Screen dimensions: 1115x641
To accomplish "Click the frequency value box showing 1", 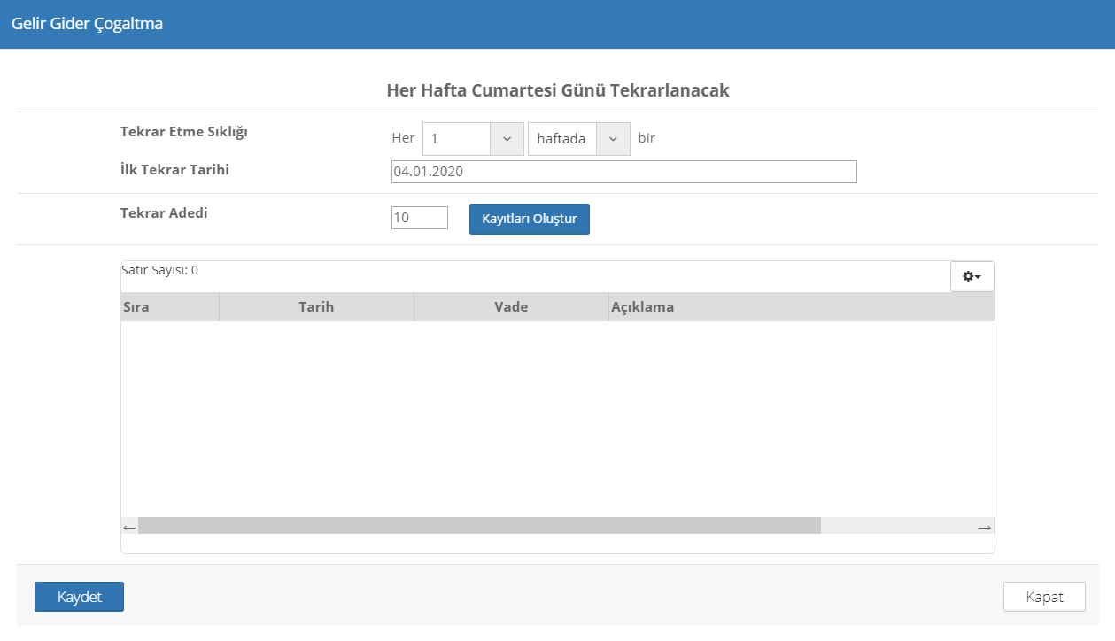I will [x=457, y=139].
